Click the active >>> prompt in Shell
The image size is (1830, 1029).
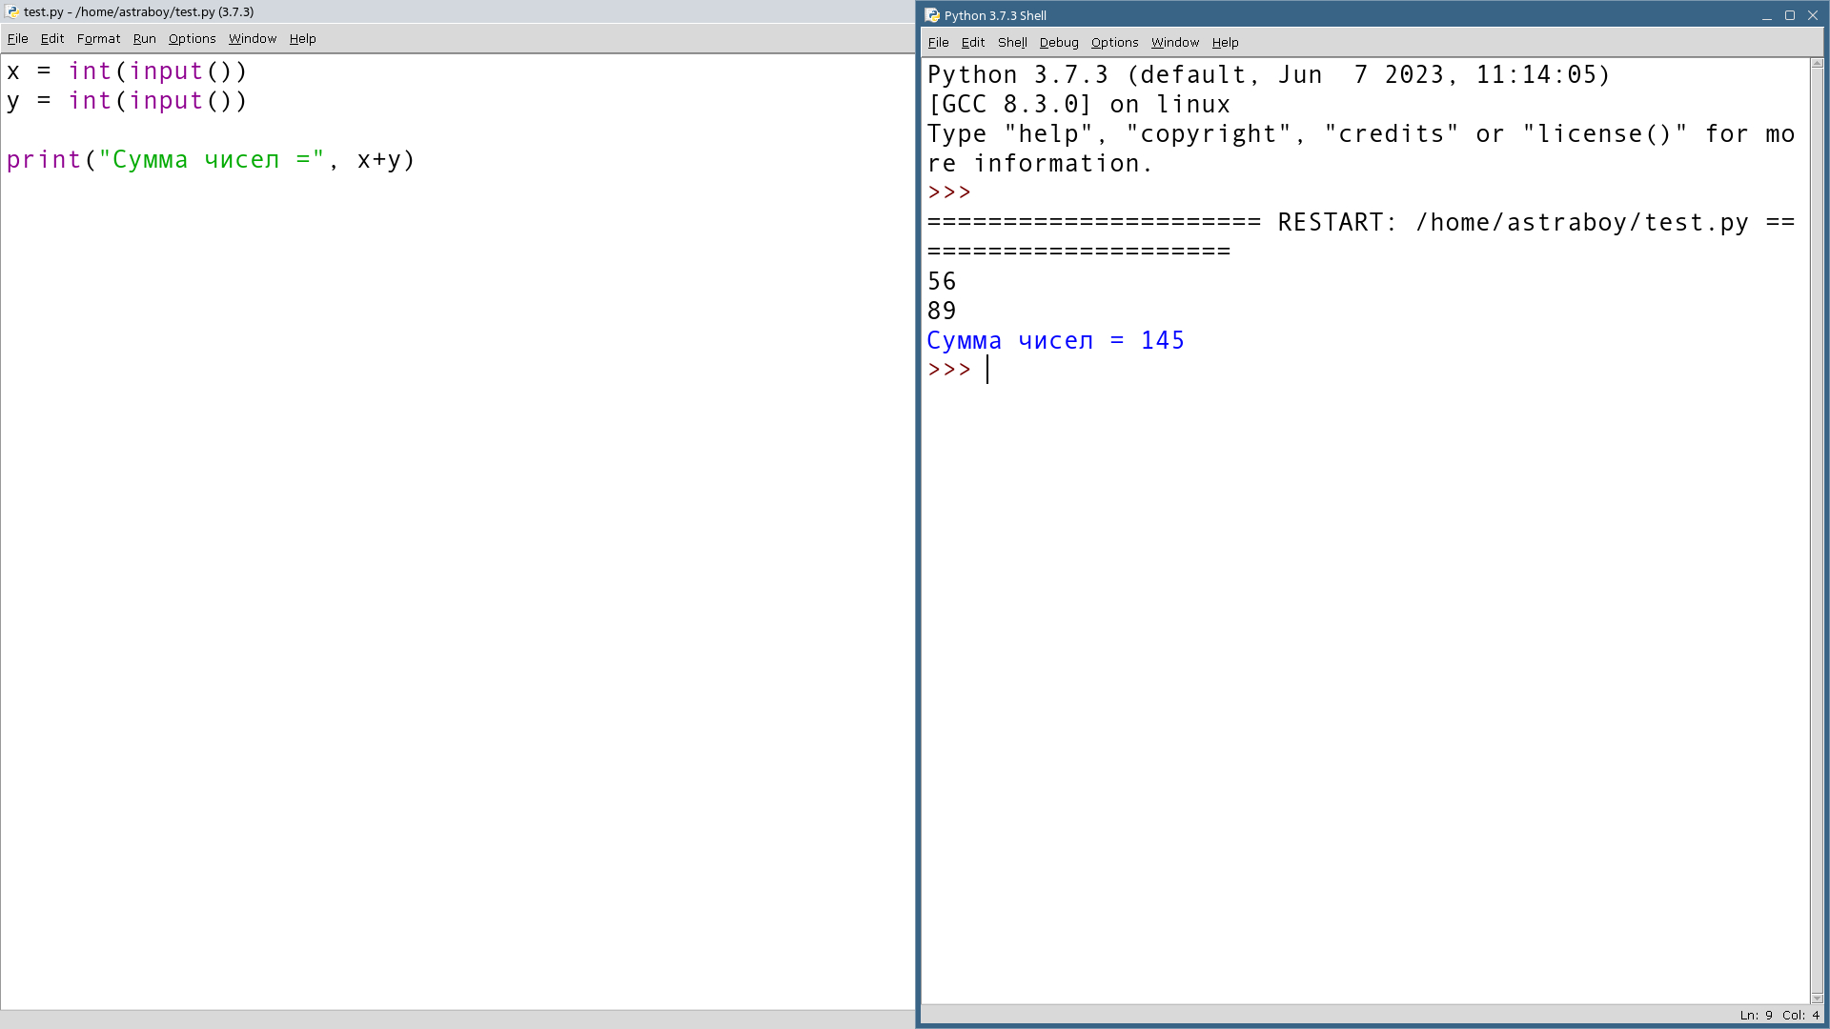click(949, 371)
